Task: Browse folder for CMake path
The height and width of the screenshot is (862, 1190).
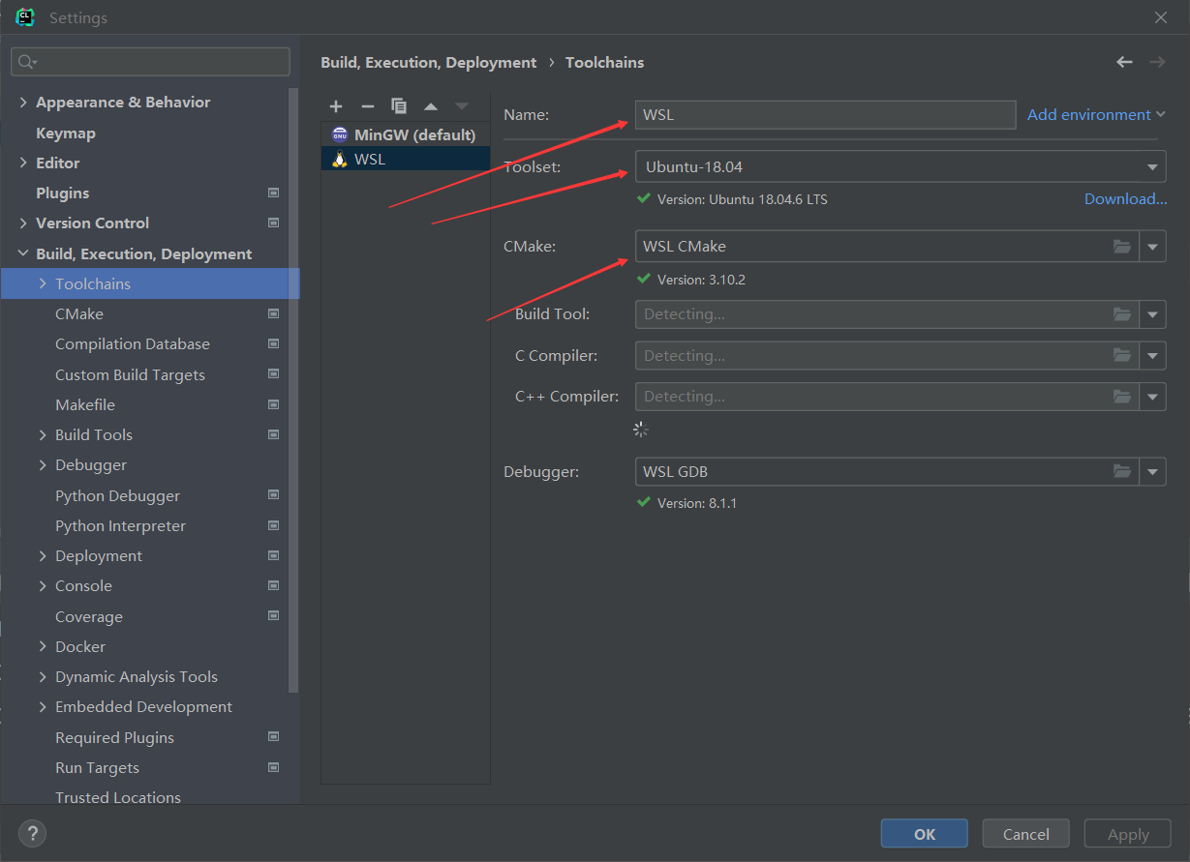Action: 1122,247
